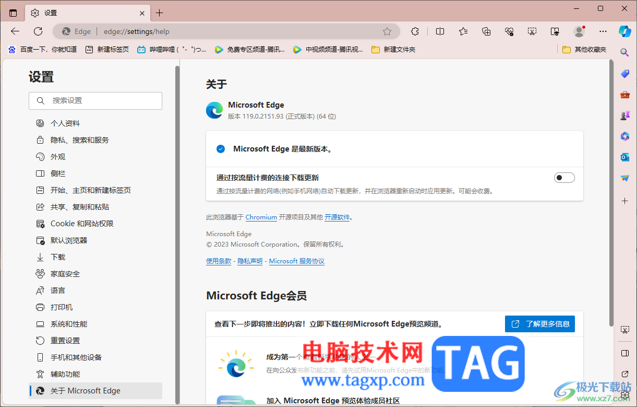This screenshot has width=637, height=407.
Task: Select 外观 in the settings navigation
Action: click(58, 156)
